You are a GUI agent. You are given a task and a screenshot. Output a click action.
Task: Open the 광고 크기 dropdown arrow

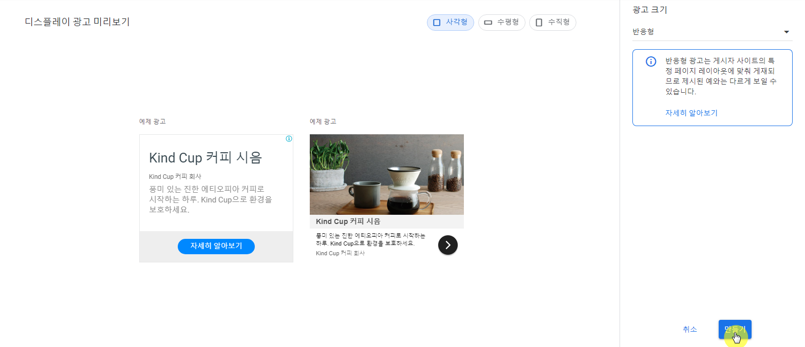[786, 32]
